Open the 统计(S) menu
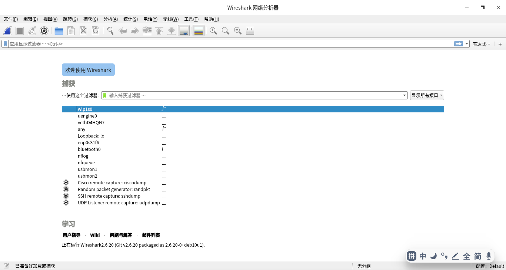This screenshot has height=270, width=506. [x=130, y=19]
